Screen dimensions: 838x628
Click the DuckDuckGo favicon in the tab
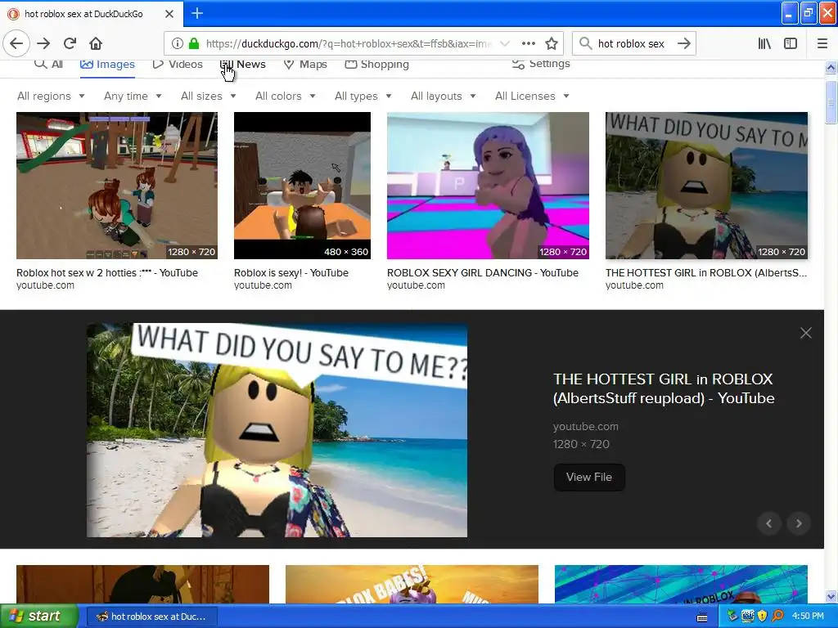tap(13, 14)
